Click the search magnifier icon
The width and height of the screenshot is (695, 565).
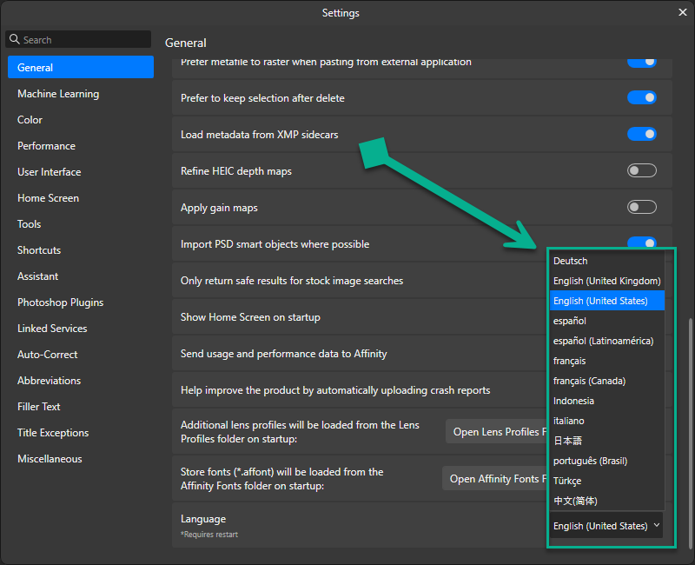pos(15,39)
